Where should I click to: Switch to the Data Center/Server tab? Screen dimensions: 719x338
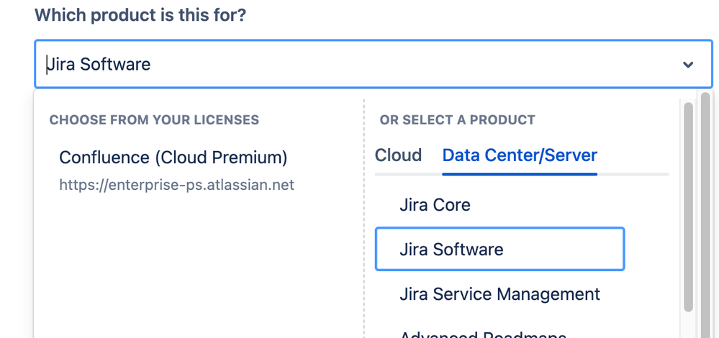pos(520,155)
